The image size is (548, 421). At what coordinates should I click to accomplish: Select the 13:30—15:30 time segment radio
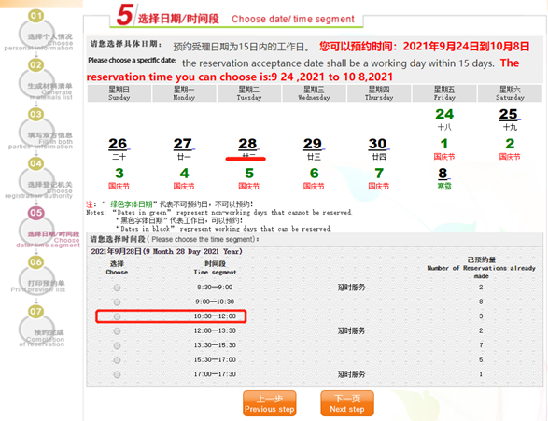tap(117, 345)
